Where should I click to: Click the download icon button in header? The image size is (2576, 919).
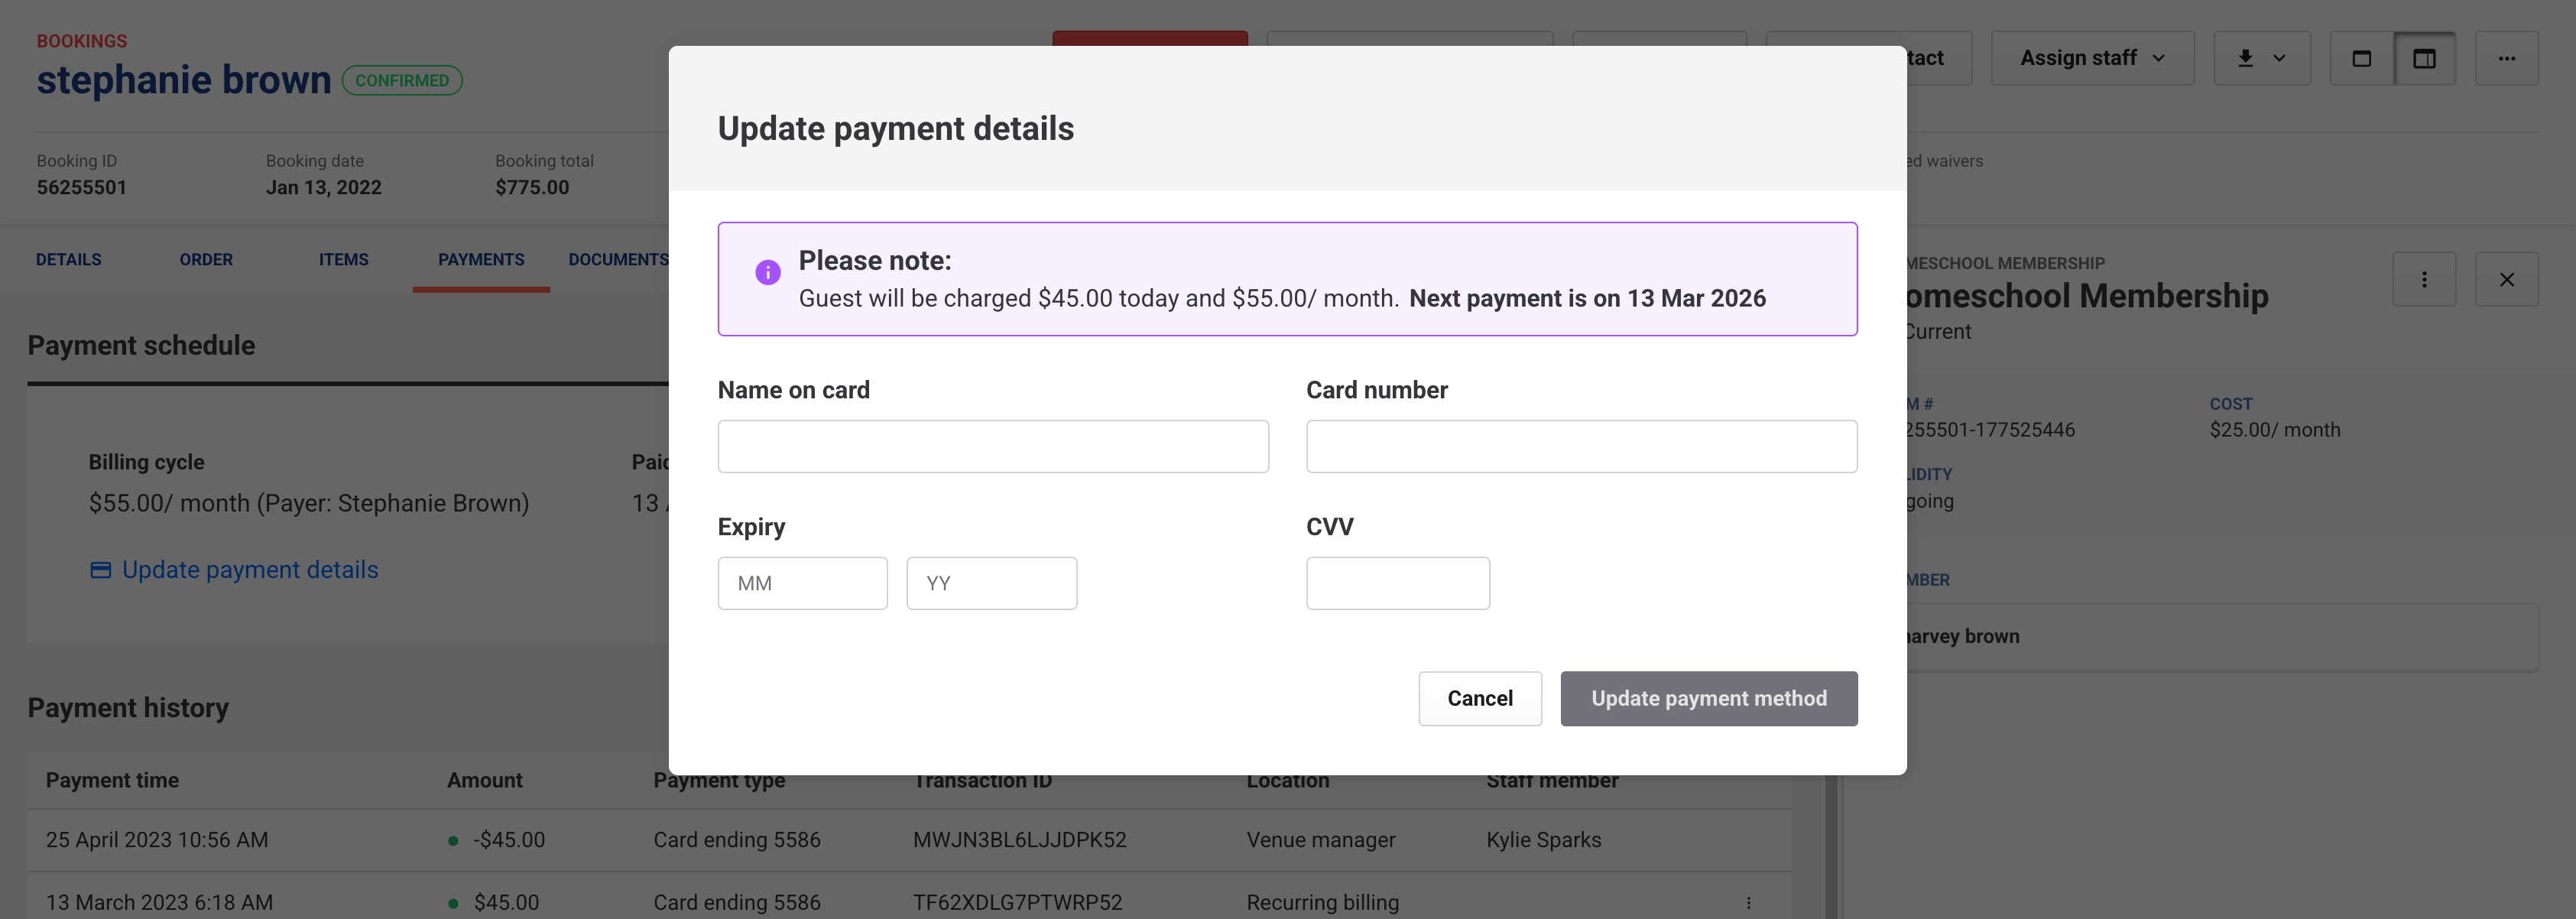click(2245, 58)
